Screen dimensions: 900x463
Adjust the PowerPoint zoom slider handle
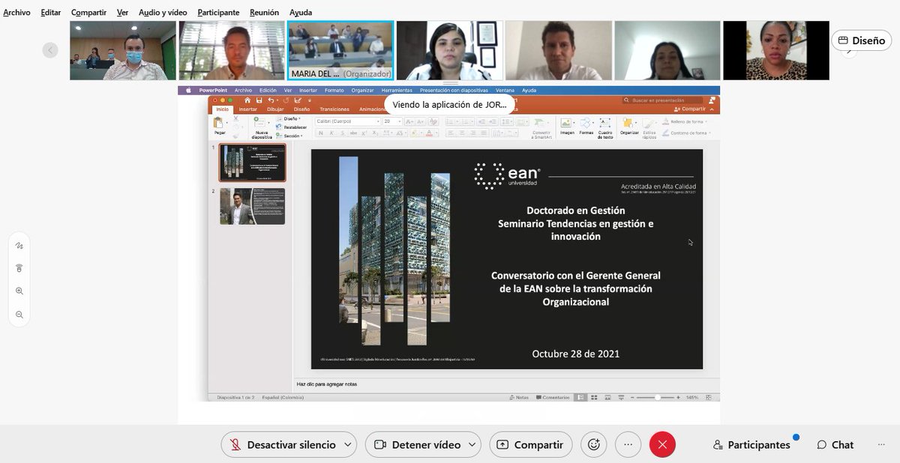point(658,397)
